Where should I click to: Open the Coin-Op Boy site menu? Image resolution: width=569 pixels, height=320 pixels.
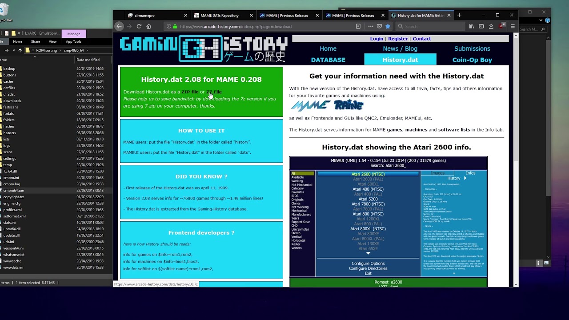tap(472, 60)
